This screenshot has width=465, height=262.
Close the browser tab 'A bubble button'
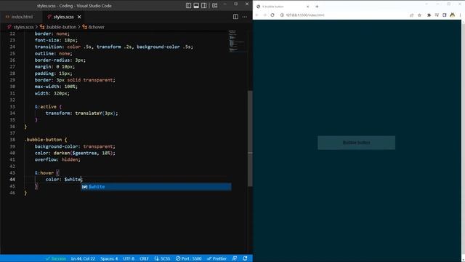coord(307,7)
